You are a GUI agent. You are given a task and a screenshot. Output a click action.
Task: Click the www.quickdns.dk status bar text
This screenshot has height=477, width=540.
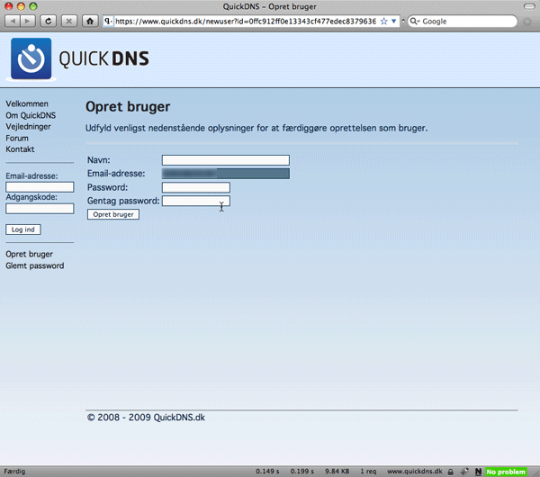coord(415,472)
